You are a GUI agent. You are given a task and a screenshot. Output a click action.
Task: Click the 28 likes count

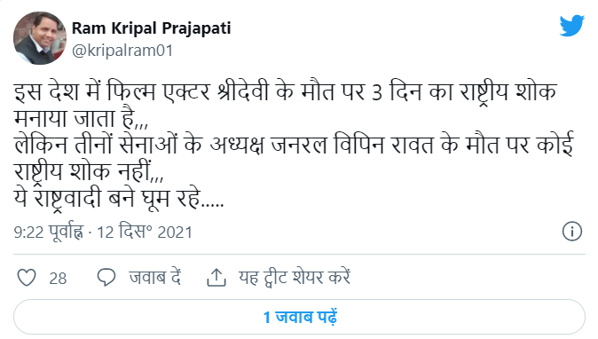tap(58, 278)
